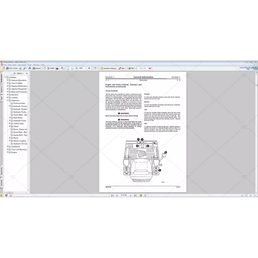This screenshot has height=258, width=258.
Task: Switch to the Pages side tab
Action: [1, 98]
